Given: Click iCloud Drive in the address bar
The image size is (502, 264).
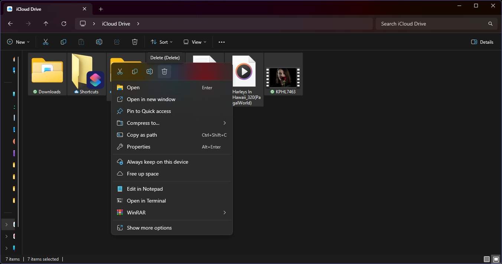Looking at the screenshot, I should (x=116, y=24).
